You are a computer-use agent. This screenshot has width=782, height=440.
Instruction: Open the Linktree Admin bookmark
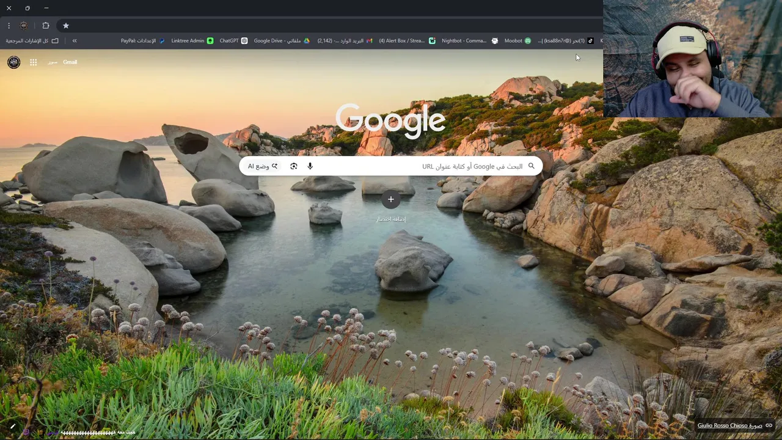(192, 41)
